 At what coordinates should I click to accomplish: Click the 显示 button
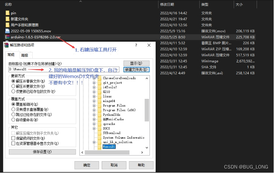pos(136,63)
